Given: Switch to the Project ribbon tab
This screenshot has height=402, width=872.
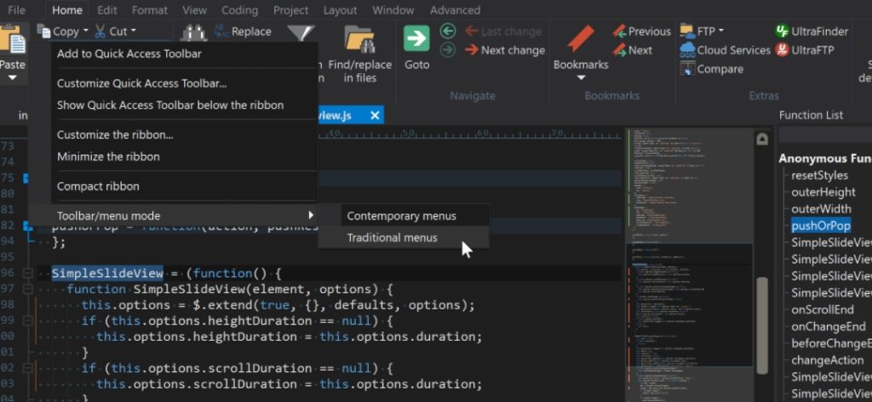Looking at the screenshot, I should [291, 10].
